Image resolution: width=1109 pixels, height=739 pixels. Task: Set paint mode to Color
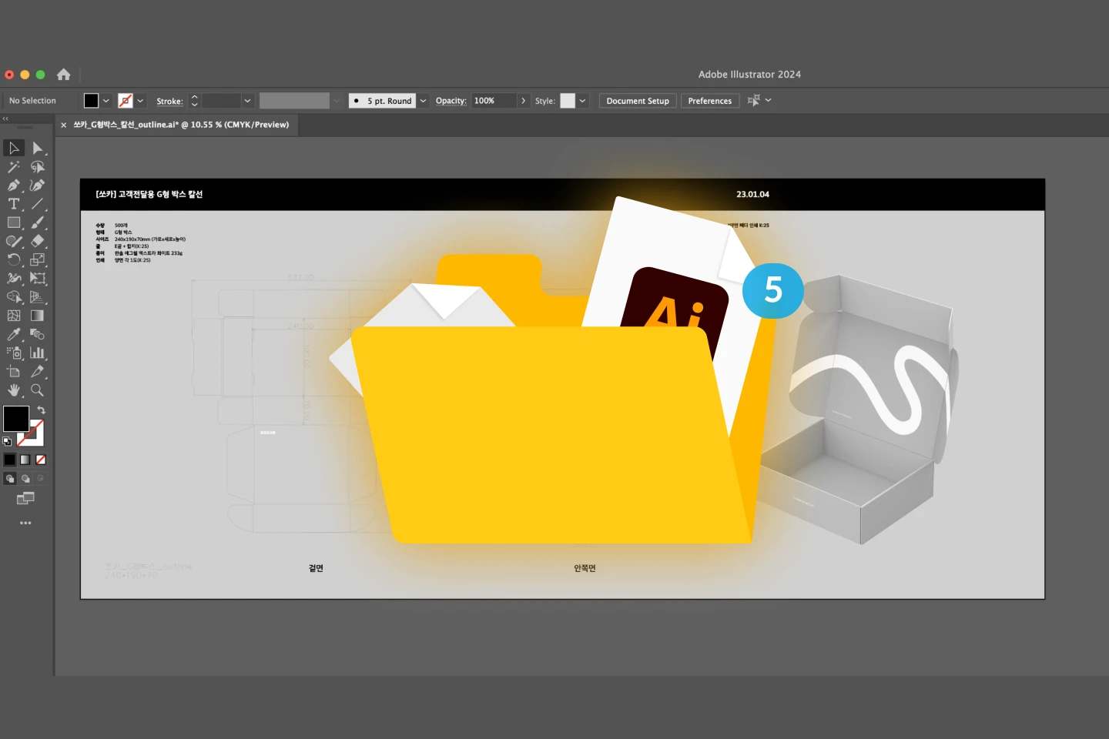(x=9, y=460)
